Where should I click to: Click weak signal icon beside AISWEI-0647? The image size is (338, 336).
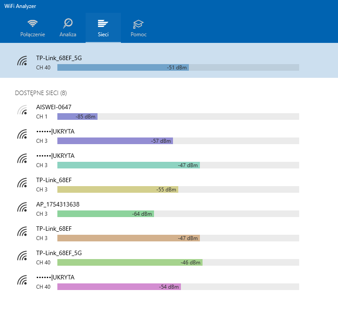23,110
